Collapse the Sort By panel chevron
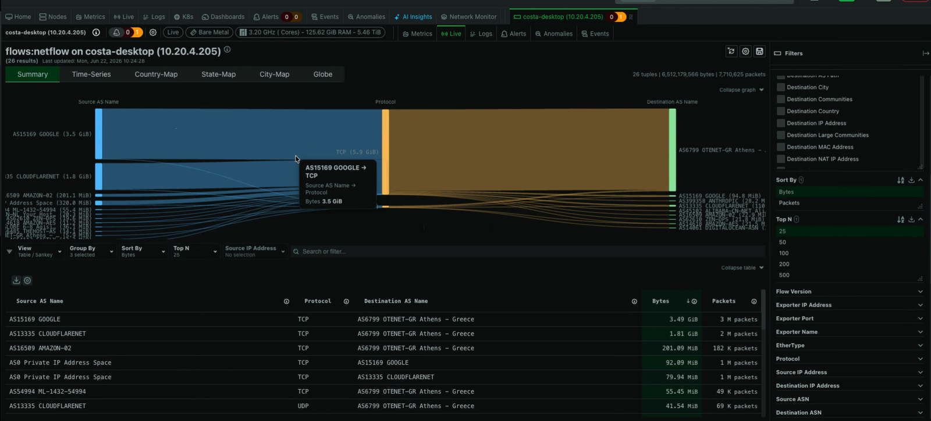931x421 pixels. coord(921,180)
